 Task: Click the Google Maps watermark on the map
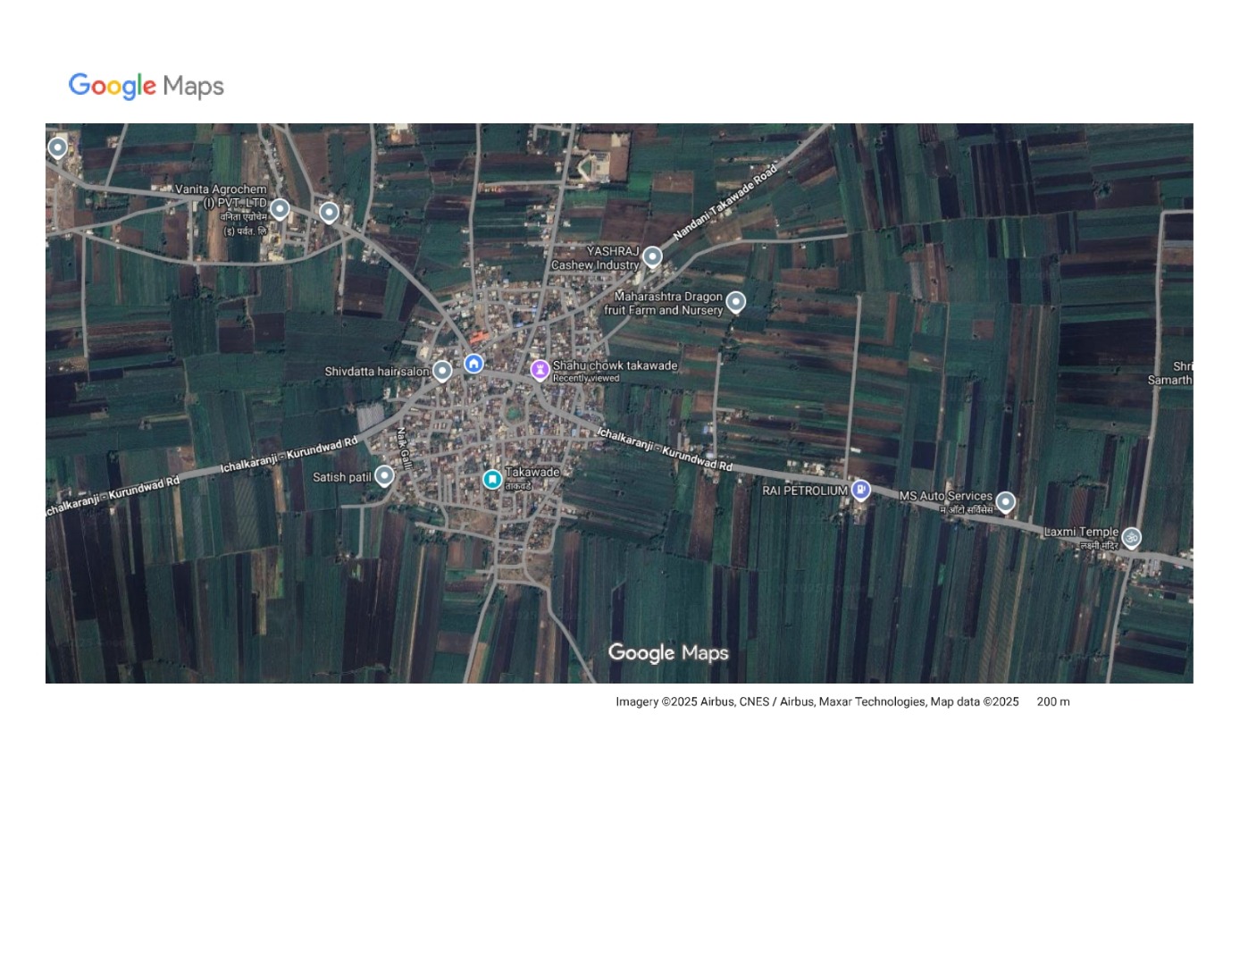[x=668, y=653]
